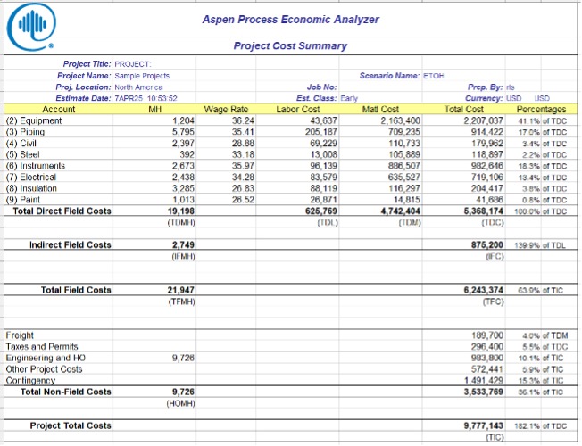Click Electrical total cost 719,106
The width and height of the screenshot is (582, 446).
(487, 177)
